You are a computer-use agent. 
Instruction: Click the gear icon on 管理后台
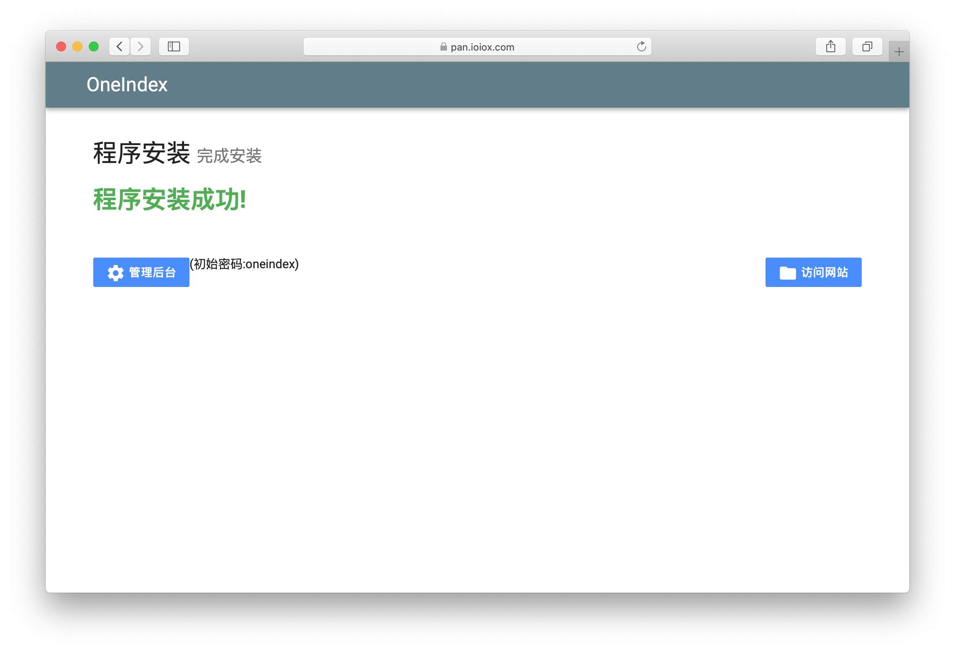pyautogui.click(x=115, y=273)
